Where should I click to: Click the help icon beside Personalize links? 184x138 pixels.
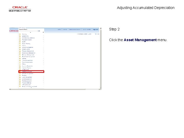(x=96, y=34)
